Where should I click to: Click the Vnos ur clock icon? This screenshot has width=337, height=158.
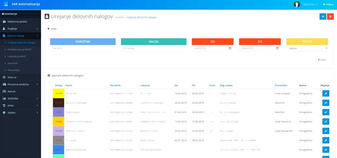[4, 77]
